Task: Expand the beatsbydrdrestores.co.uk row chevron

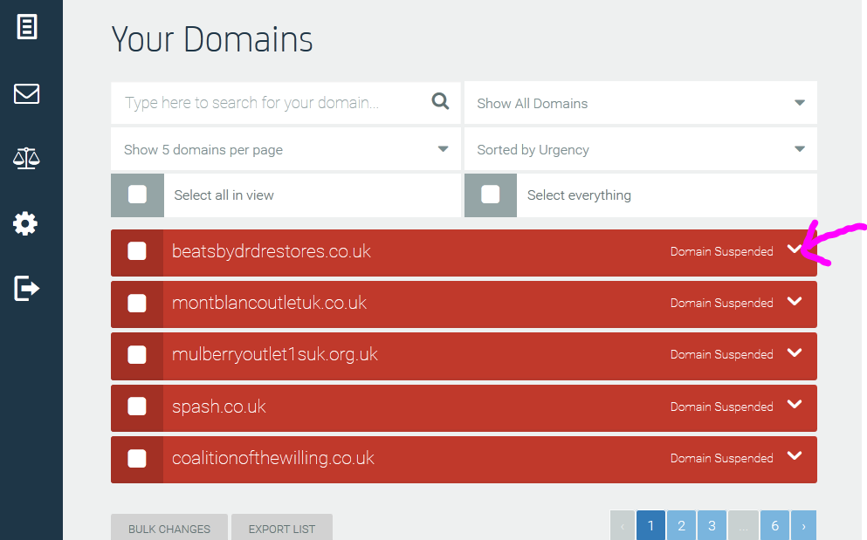Action: pyautogui.click(x=795, y=249)
